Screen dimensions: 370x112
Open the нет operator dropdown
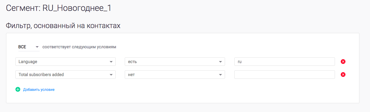point(175,75)
